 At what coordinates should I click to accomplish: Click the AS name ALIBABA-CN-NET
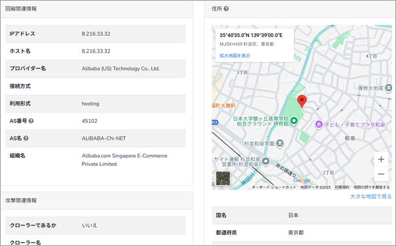104,139
